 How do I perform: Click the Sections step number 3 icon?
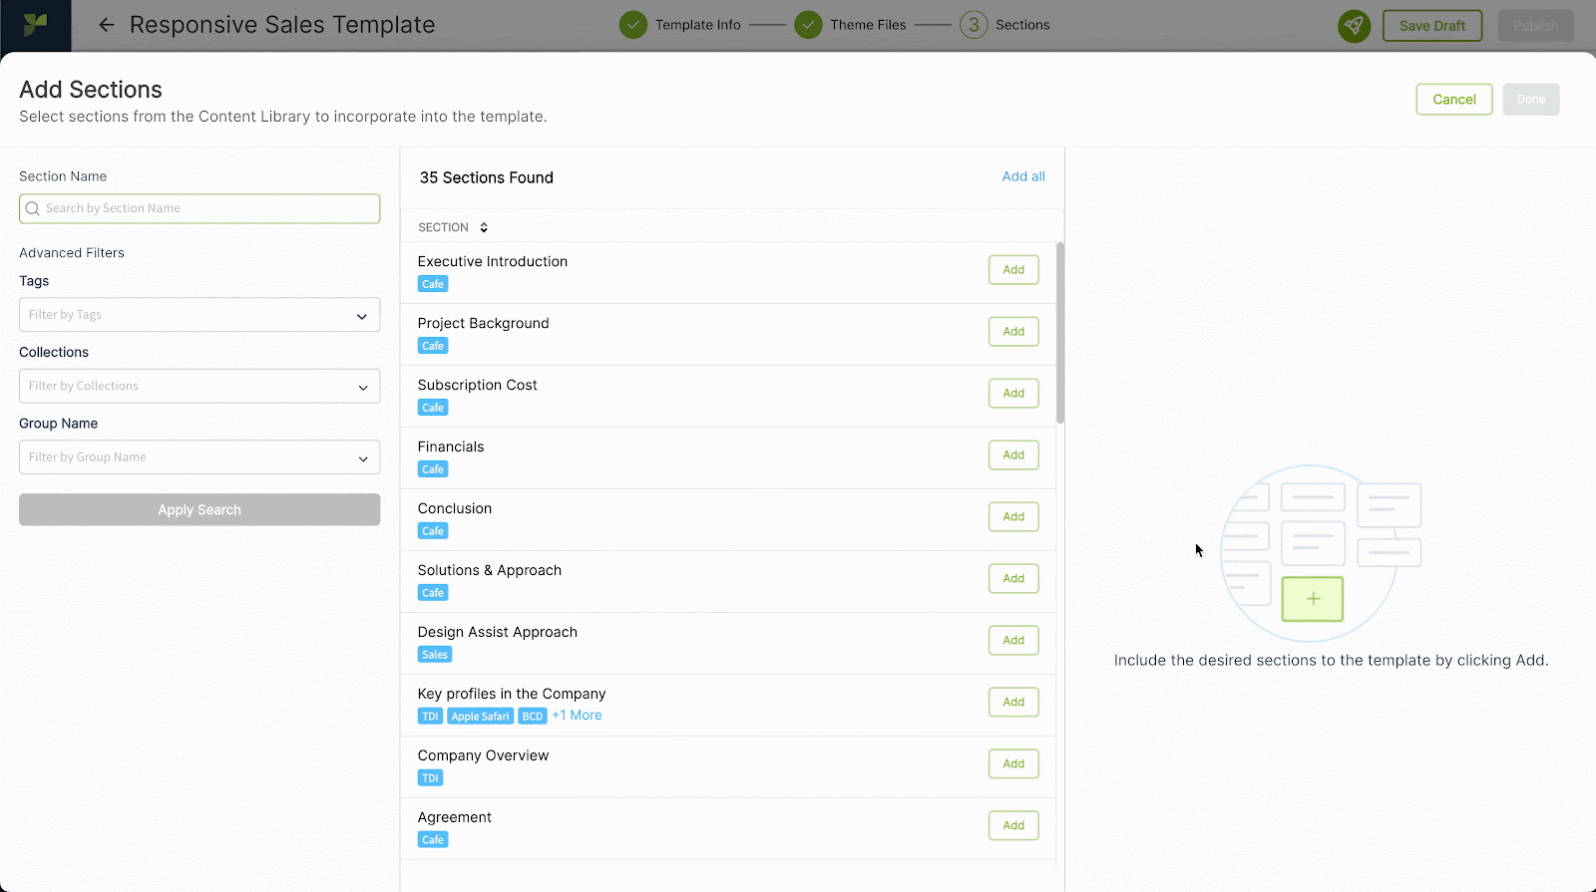974,25
